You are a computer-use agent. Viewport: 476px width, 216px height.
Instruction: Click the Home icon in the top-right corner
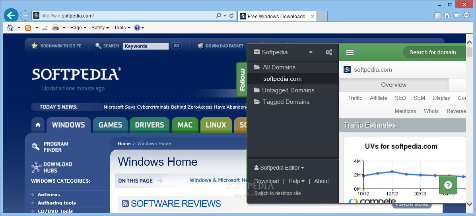447,15
